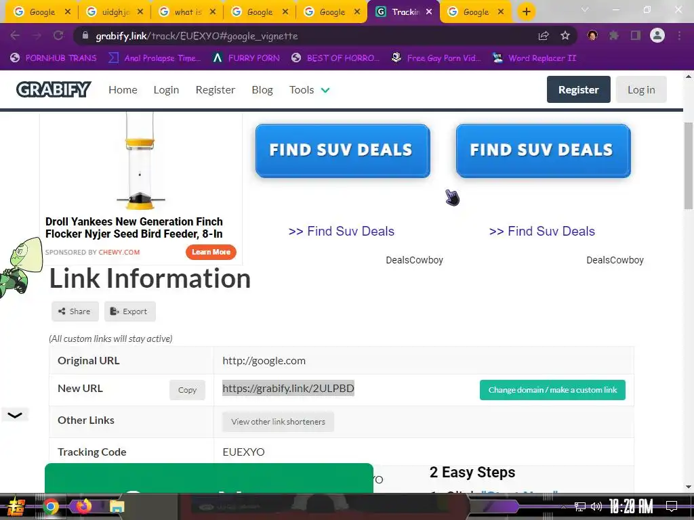Click the Export button
Screen dimensions: 694x520
129,311
